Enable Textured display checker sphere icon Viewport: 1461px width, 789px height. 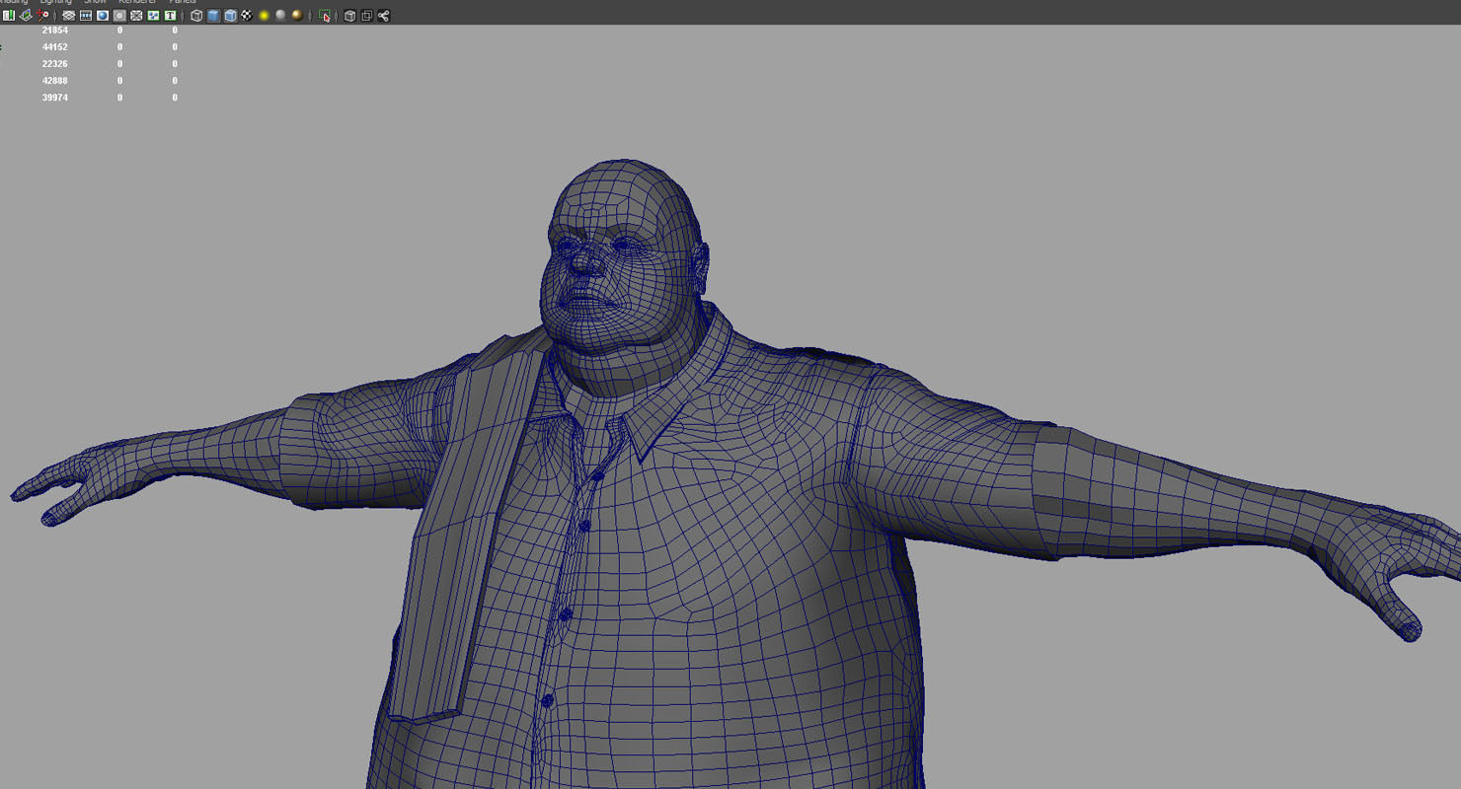click(247, 16)
